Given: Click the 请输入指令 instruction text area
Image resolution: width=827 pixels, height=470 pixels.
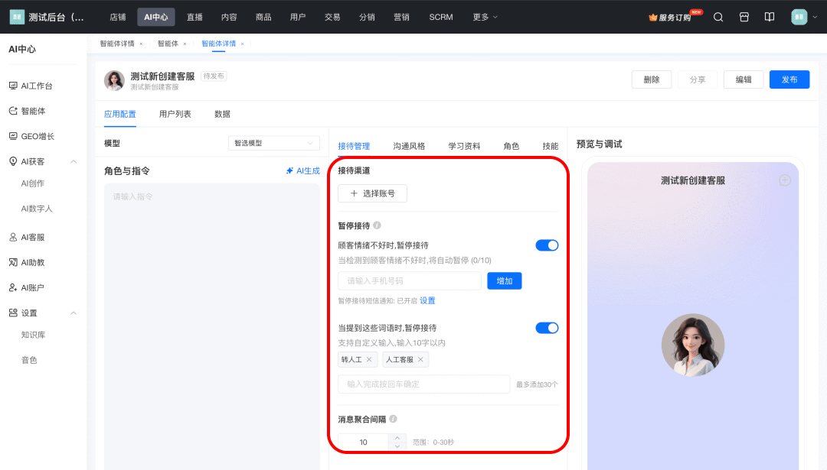Looking at the screenshot, I should 211,326.
